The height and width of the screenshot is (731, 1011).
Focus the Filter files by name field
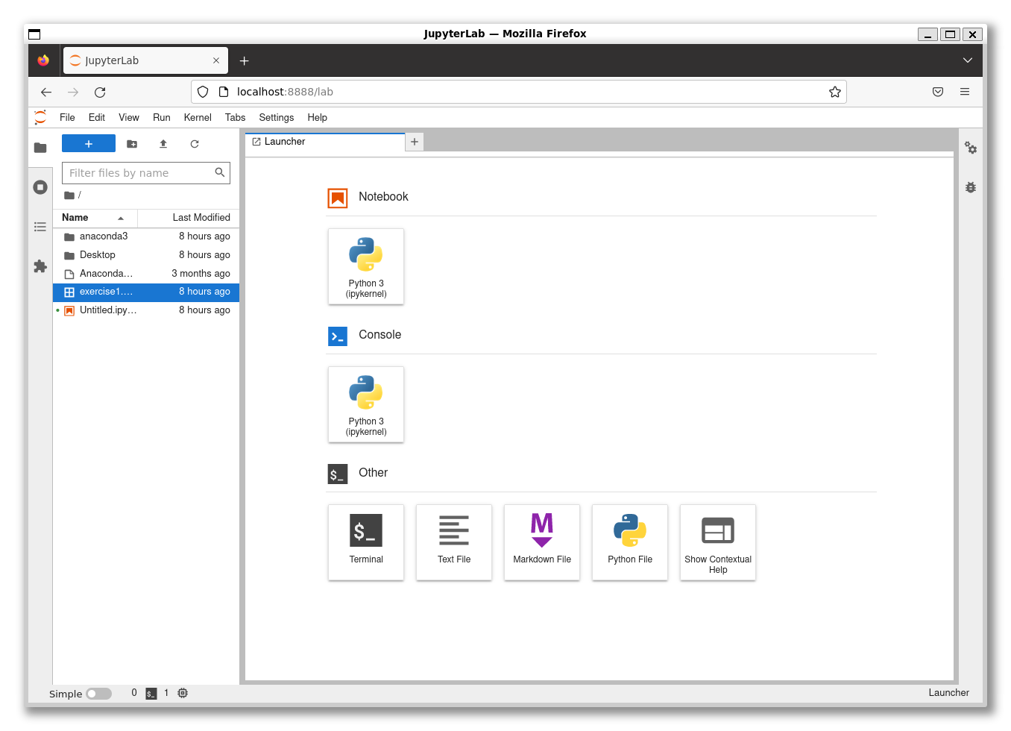139,173
